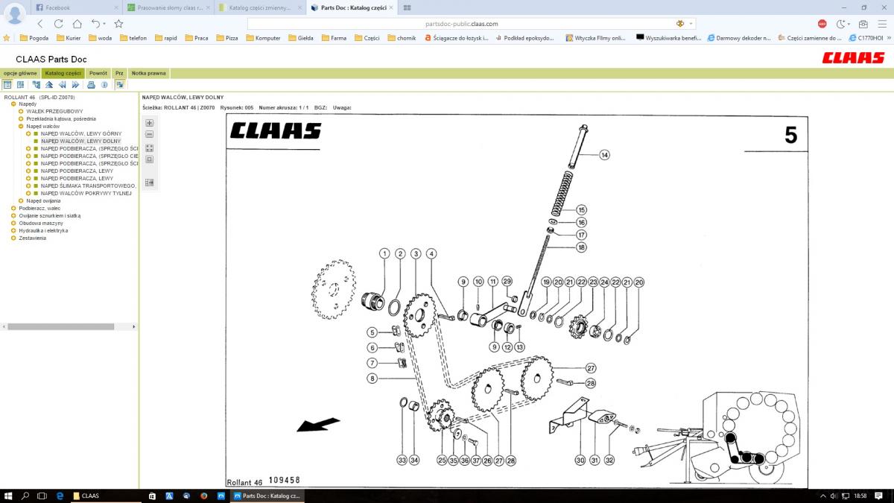Click the Powrót button

coord(98,73)
